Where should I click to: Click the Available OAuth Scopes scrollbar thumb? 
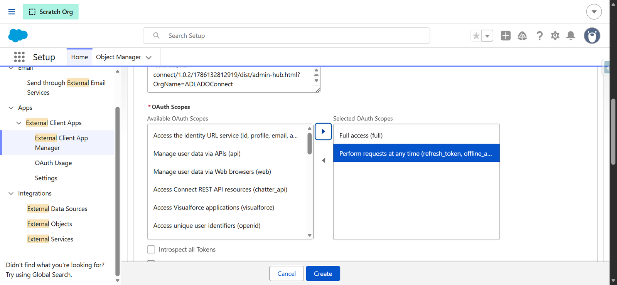click(309, 143)
